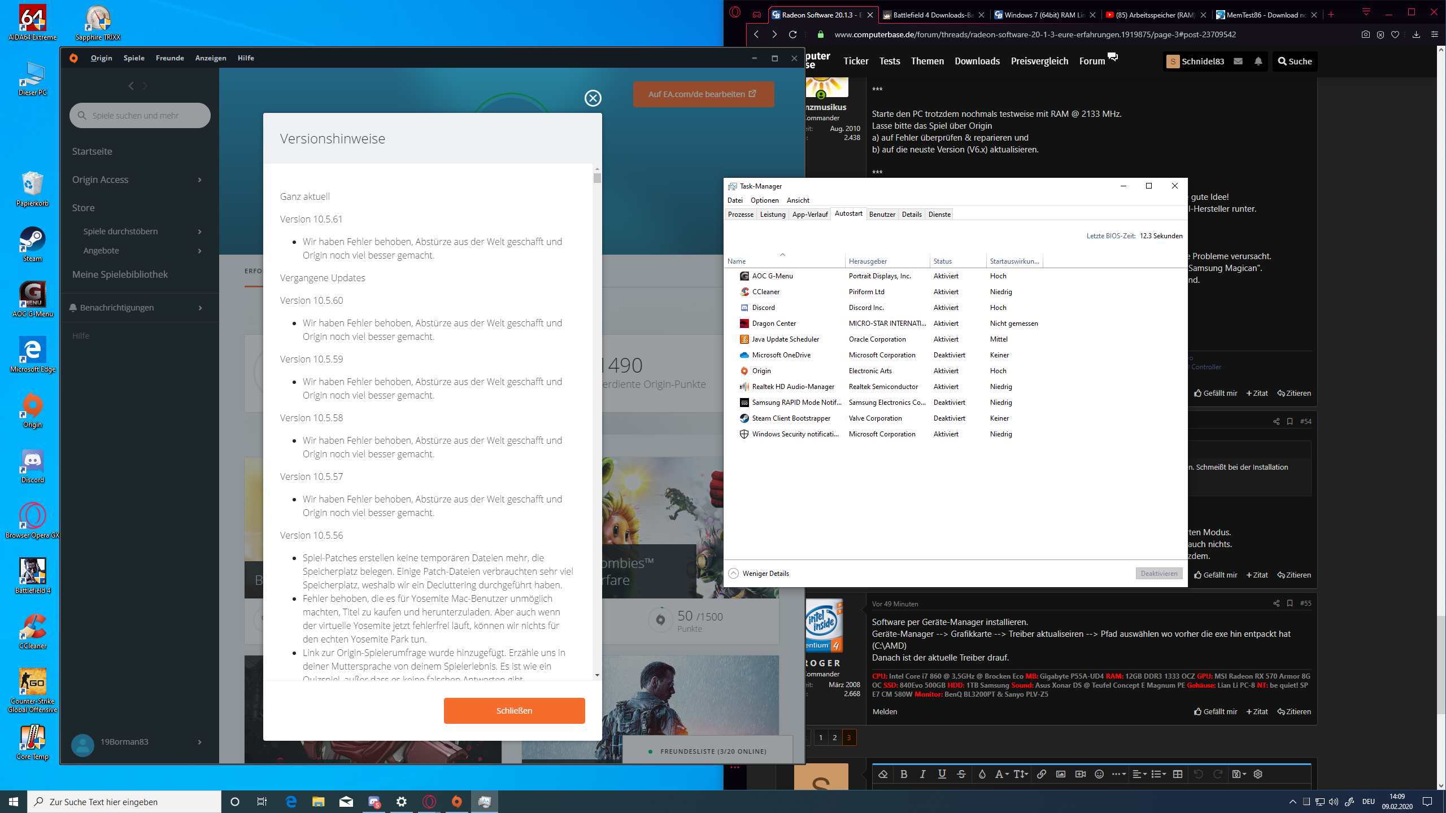The width and height of the screenshot is (1446, 813).
Task: Click the Windows Start button
Action: pyautogui.click(x=14, y=802)
